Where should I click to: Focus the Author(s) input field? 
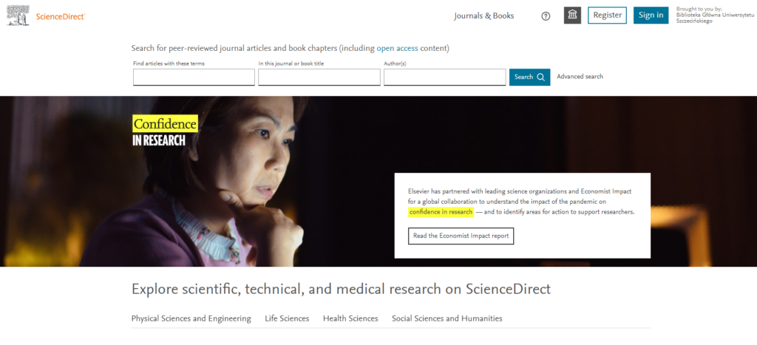click(x=444, y=78)
